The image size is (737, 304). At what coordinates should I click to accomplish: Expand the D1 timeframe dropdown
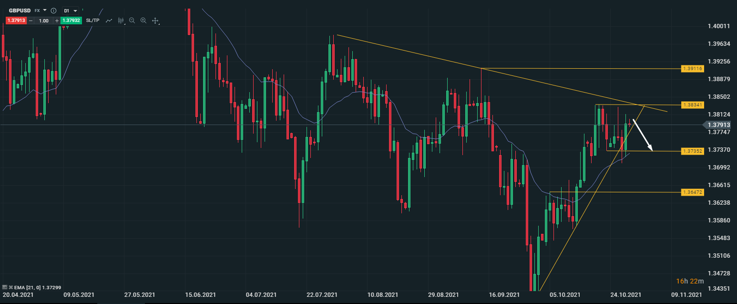click(70, 10)
